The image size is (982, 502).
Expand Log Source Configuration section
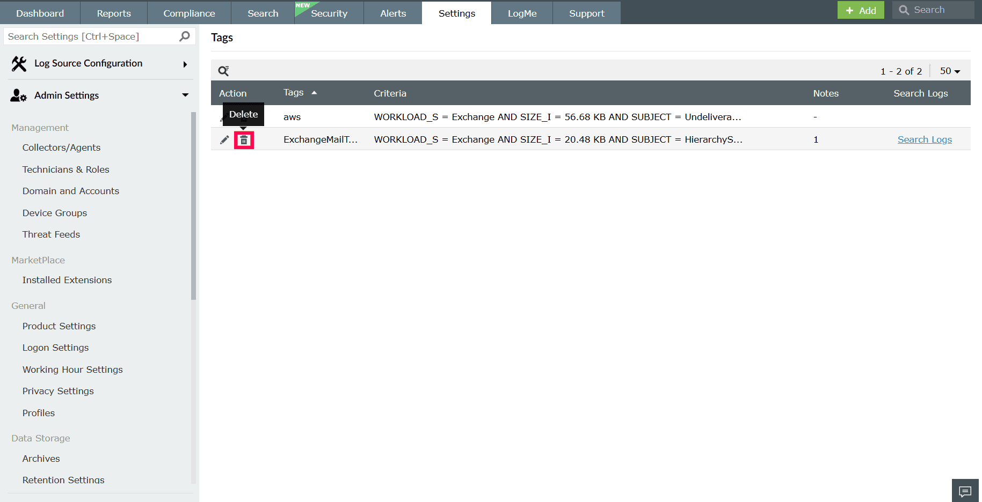point(185,64)
